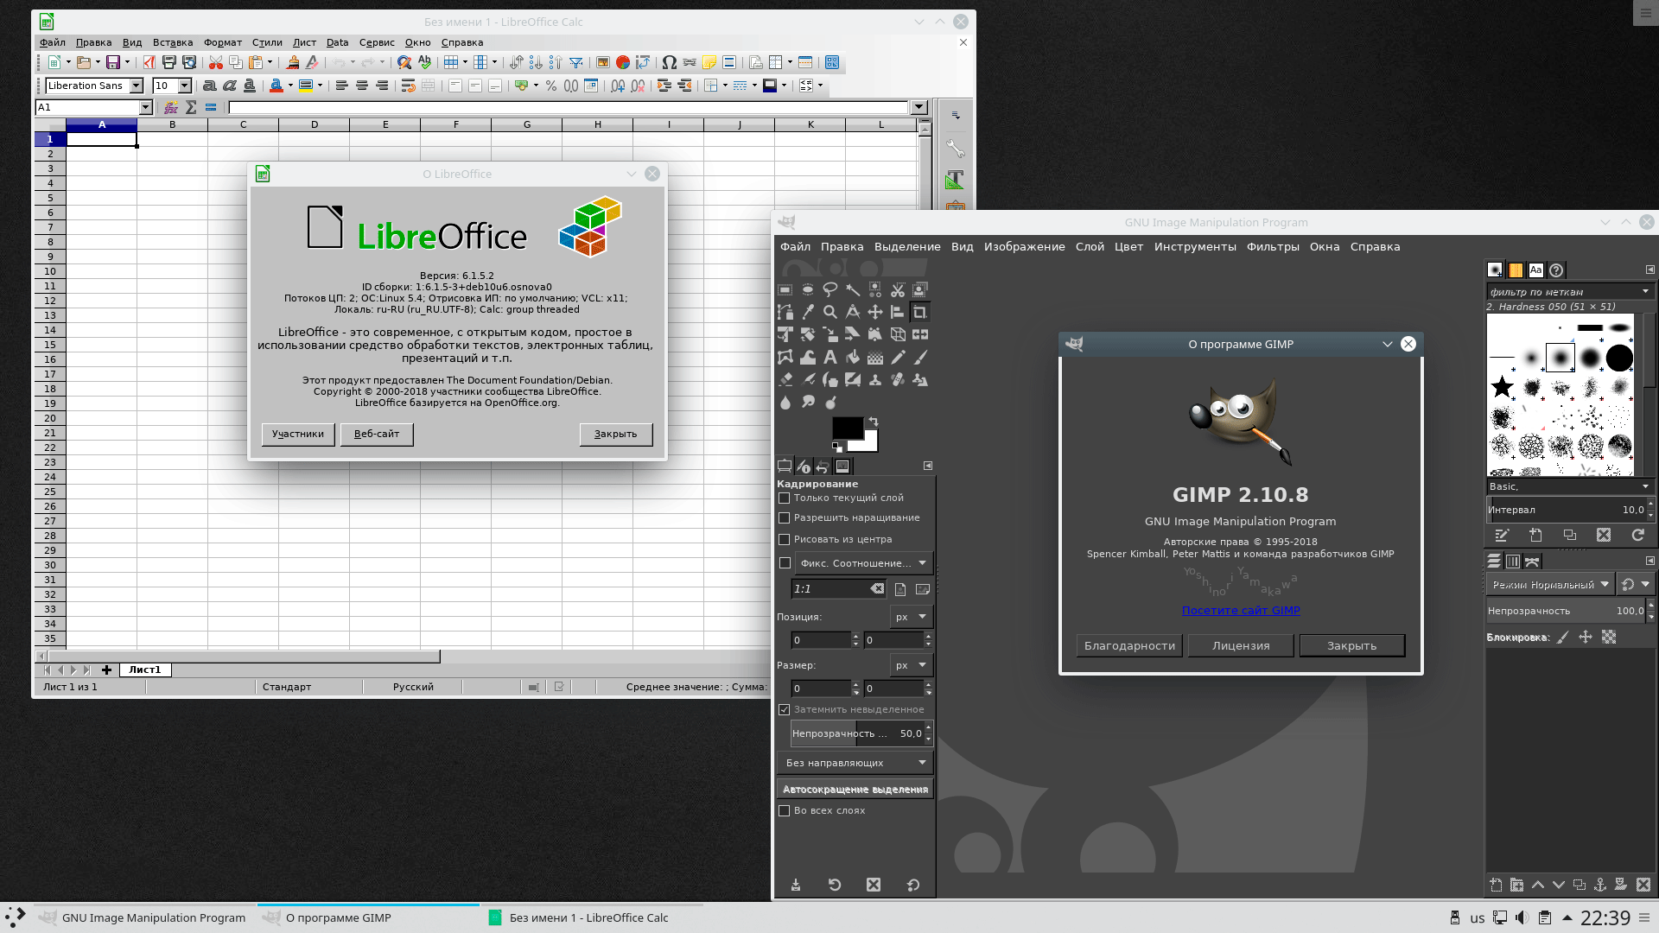Screen dimensions: 1659x933
Task: Open the 'Фильтры' menu in GIMP
Action: [1272, 246]
